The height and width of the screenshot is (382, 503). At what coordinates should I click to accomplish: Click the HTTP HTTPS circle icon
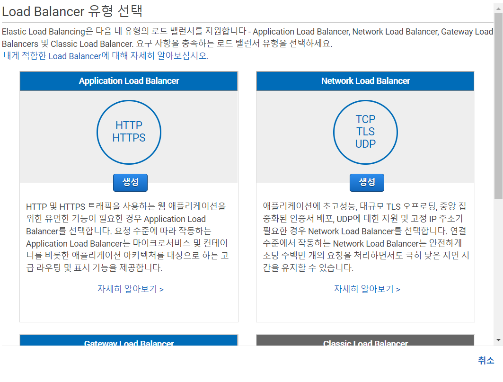(129, 132)
